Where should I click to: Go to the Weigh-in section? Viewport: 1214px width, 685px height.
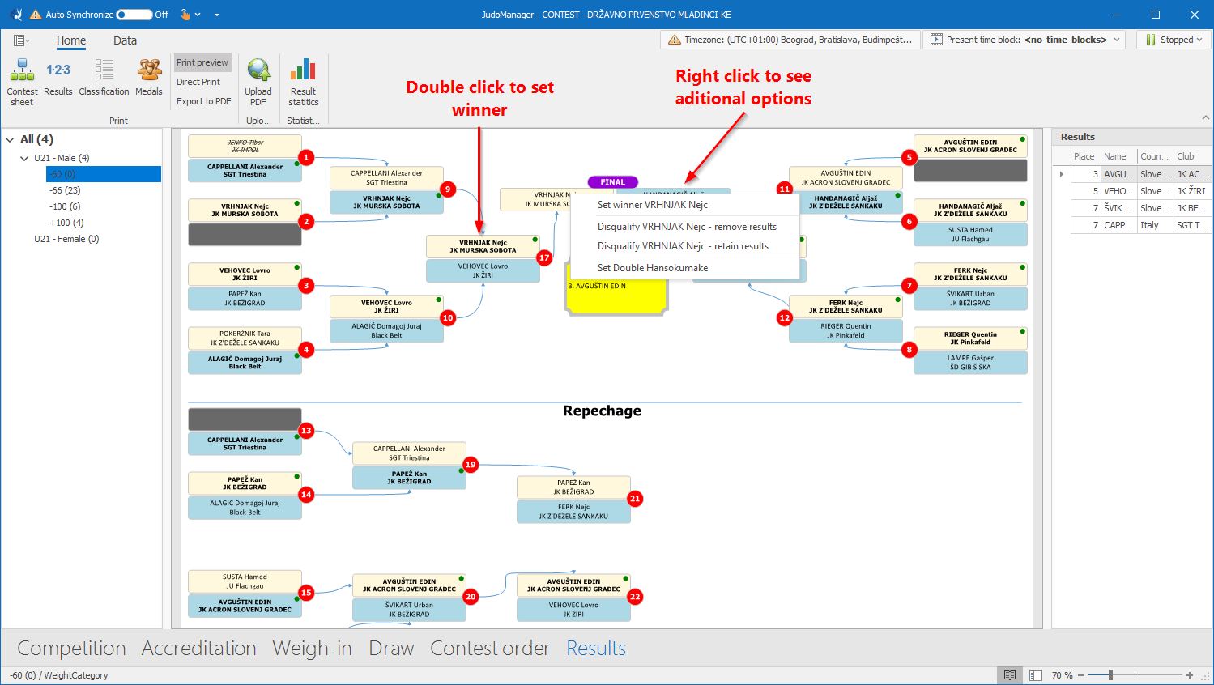coord(312,649)
